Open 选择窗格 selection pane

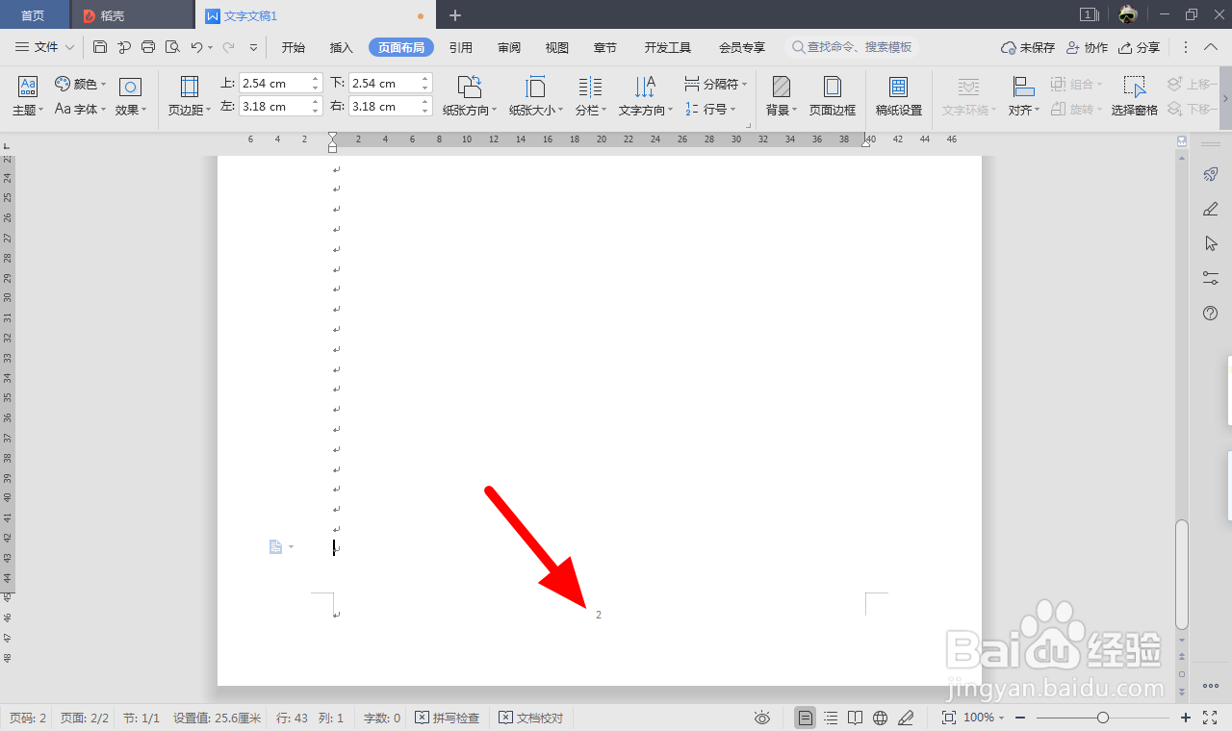1135,97
